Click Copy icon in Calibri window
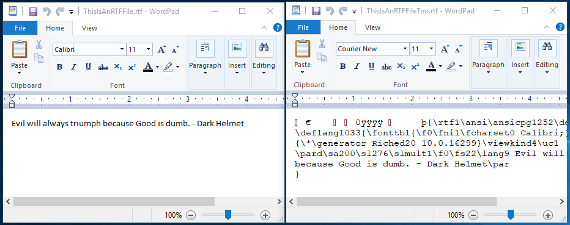 click(x=39, y=57)
